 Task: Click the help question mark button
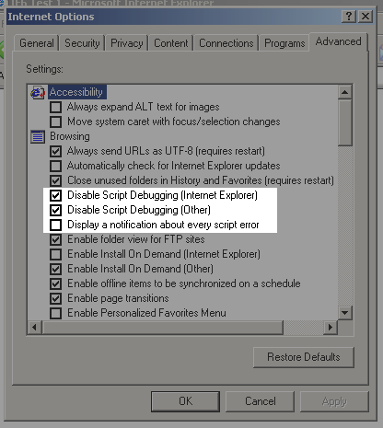(349, 17)
